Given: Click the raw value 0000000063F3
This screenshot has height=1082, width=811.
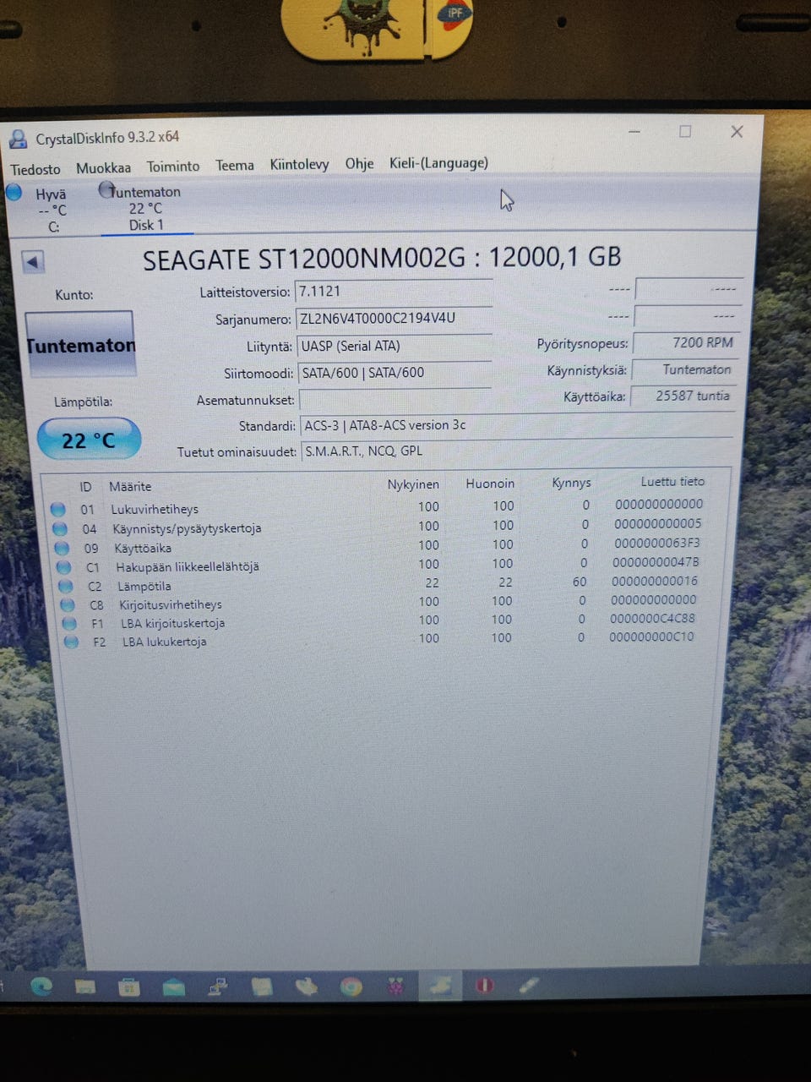Looking at the screenshot, I should tap(657, 543).
